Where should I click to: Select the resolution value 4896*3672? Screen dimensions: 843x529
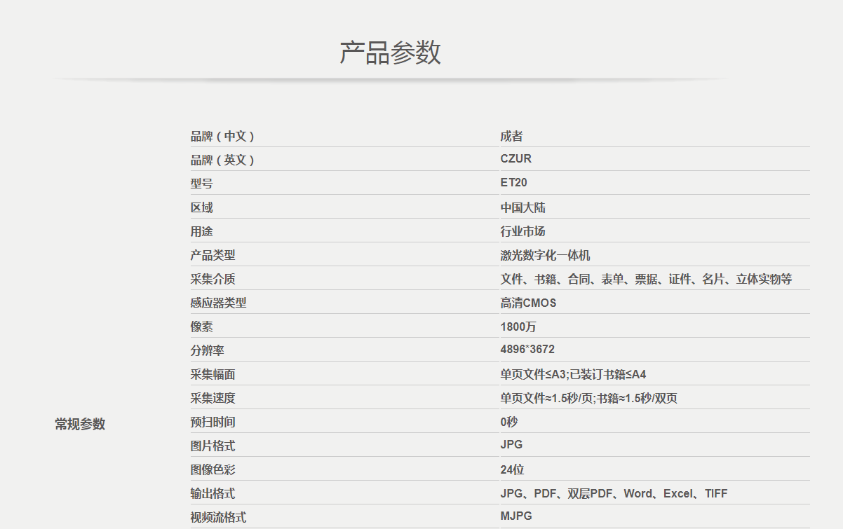point(527,350)
